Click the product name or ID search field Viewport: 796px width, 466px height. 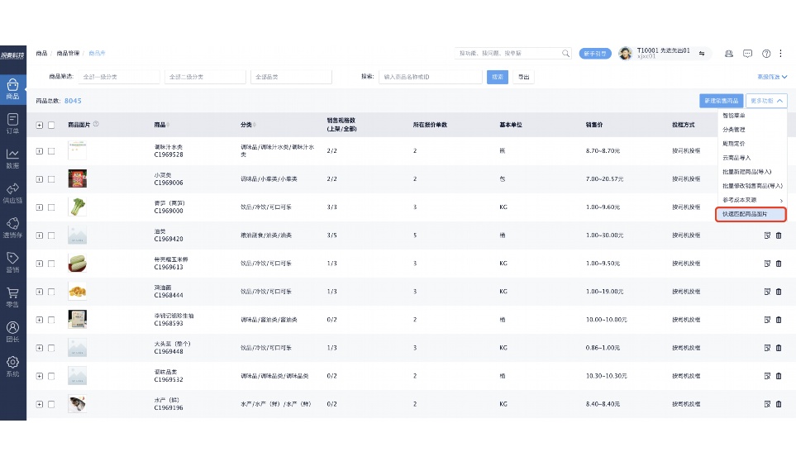(x=431, y=77)
